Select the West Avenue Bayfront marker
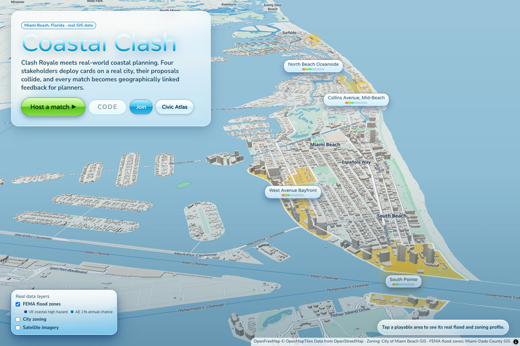 coord(292,192)
